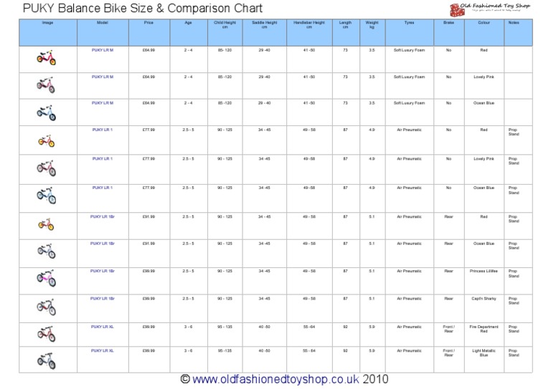This screenshot has height=389, width=551.
Task: Visit www.oldfashionedtoyshop.co.uk link at bottom
Action: tap(275, 379)
